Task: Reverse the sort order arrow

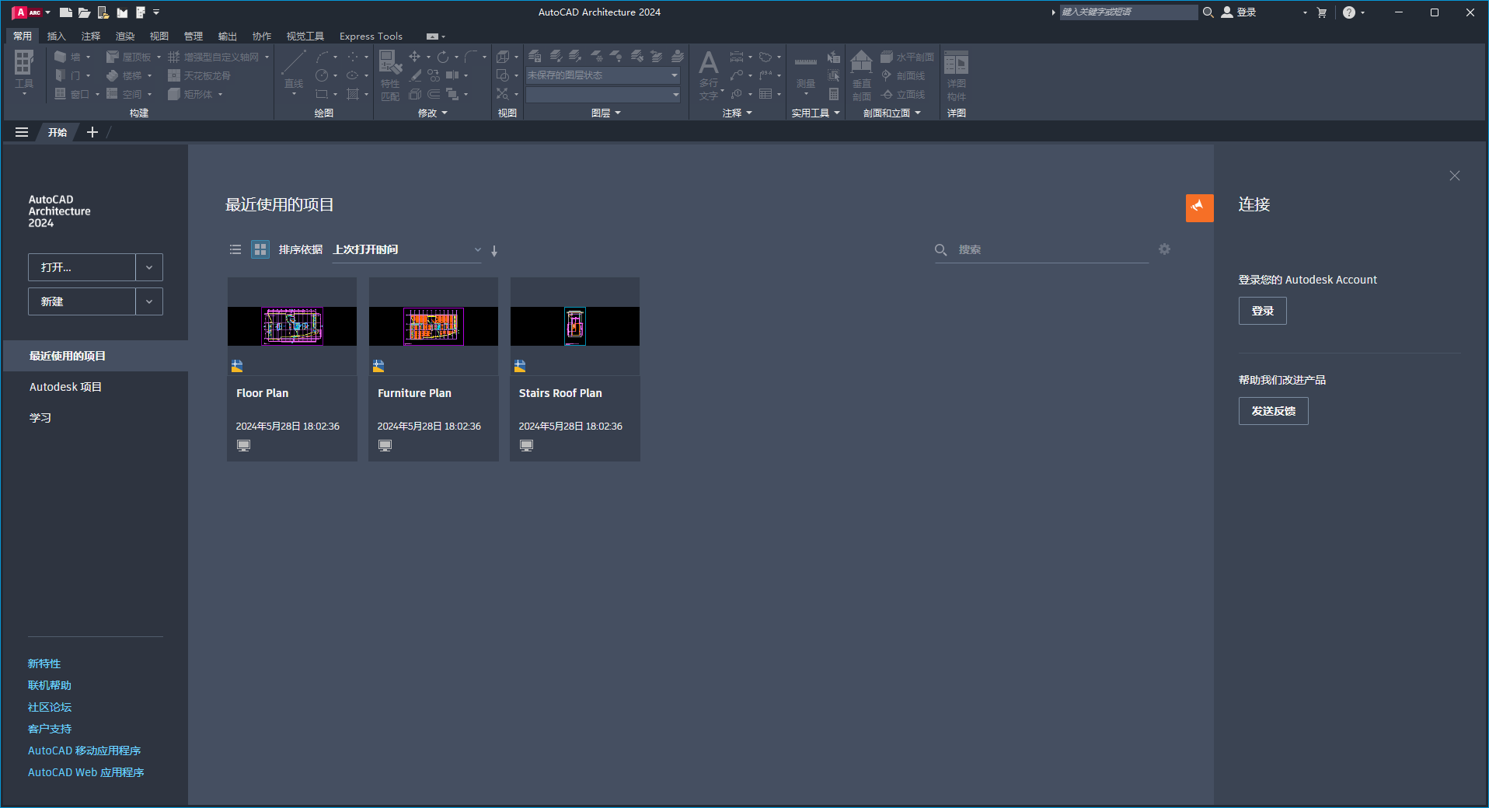Action: click(494, 250)
